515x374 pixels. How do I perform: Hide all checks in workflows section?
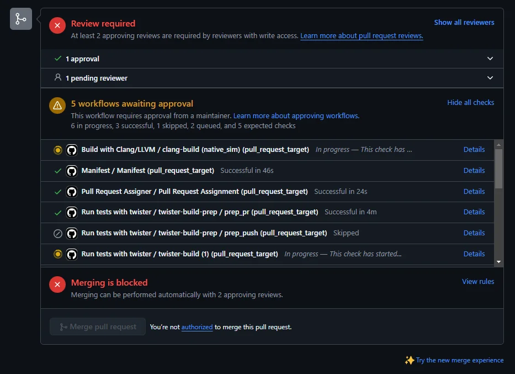pos(470,102)
